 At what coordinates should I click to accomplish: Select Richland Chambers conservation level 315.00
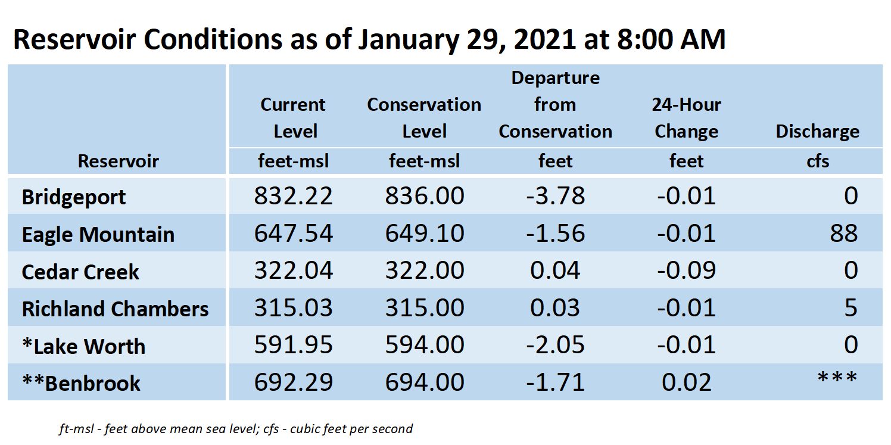tap(425, 307)
